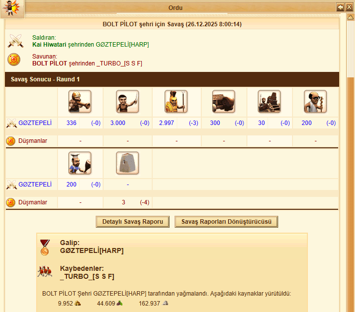Image resolution: width=355 pixels, height=312 pixels.
Task: Click the scrollbar up arrow
Action: coord(351,17)
